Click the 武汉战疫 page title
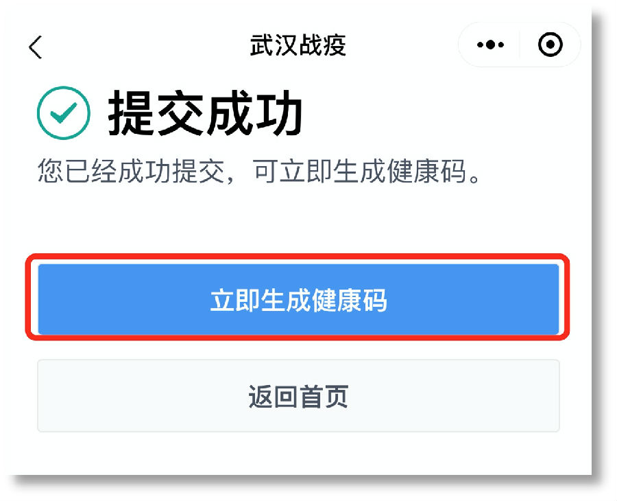Screen dimensions: 617x501 pos(298,46)
